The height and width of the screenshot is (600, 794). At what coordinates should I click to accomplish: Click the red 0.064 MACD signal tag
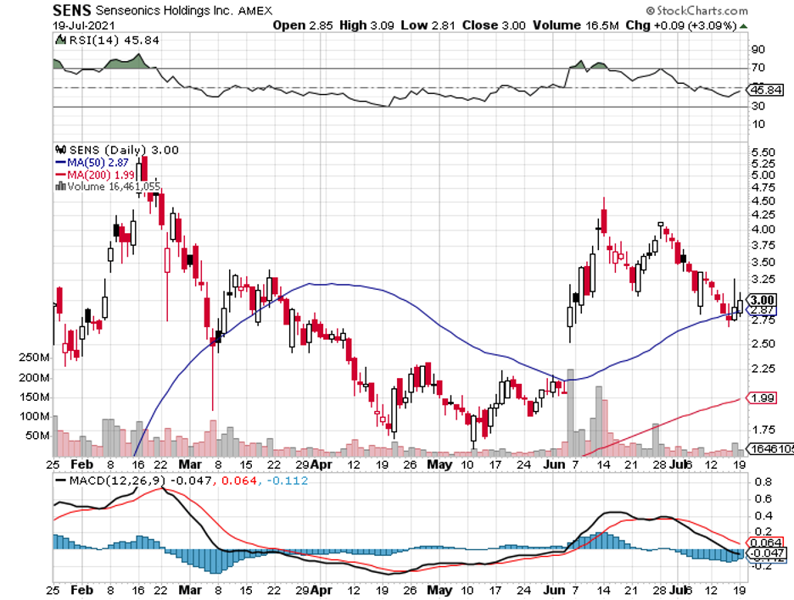click(763, 542)
